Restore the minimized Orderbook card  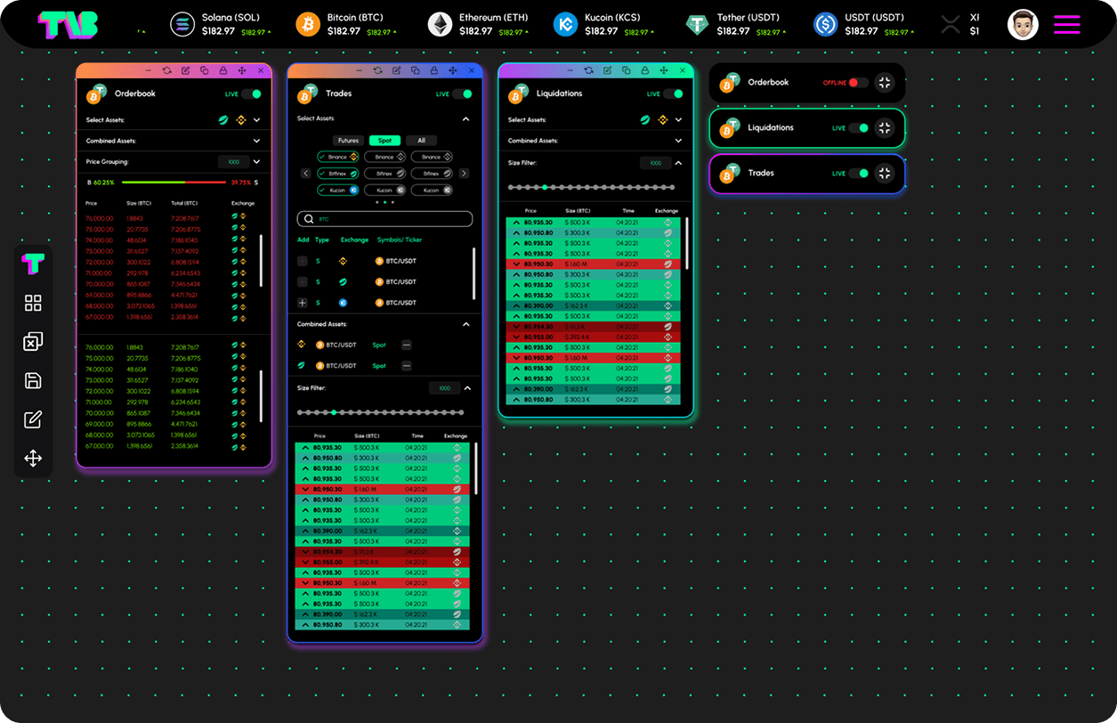click(884, 82)
